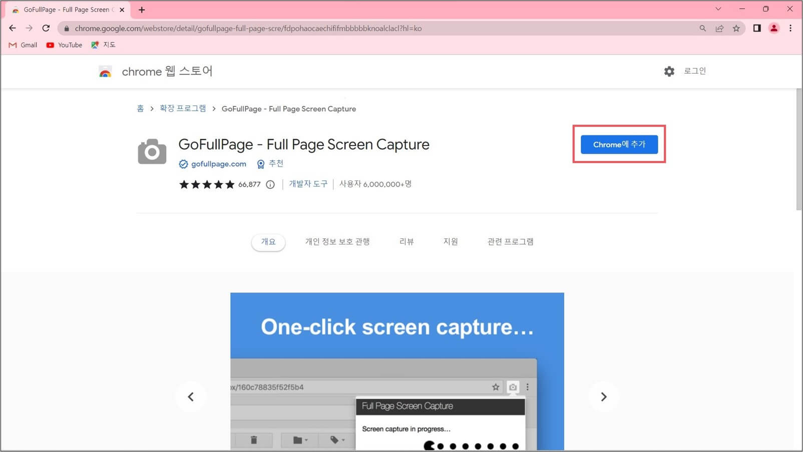The height and width of the screenshot is (452, 803).
Task: Click the 사용자 6,000,000+명 text
Action: (375, 184)
